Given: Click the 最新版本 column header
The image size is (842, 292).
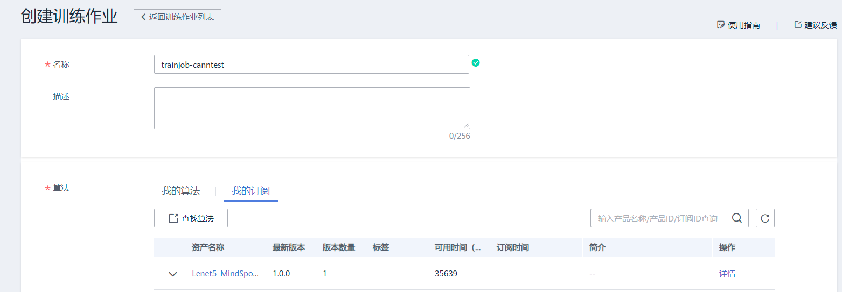Looking at the screenshot, I should (x=289, y=247).
